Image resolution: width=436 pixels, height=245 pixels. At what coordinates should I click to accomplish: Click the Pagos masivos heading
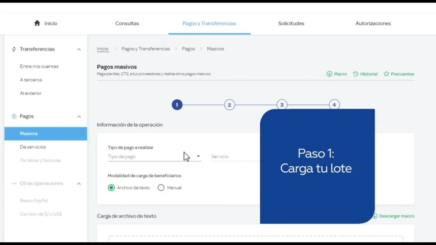(x=117, y=67)
